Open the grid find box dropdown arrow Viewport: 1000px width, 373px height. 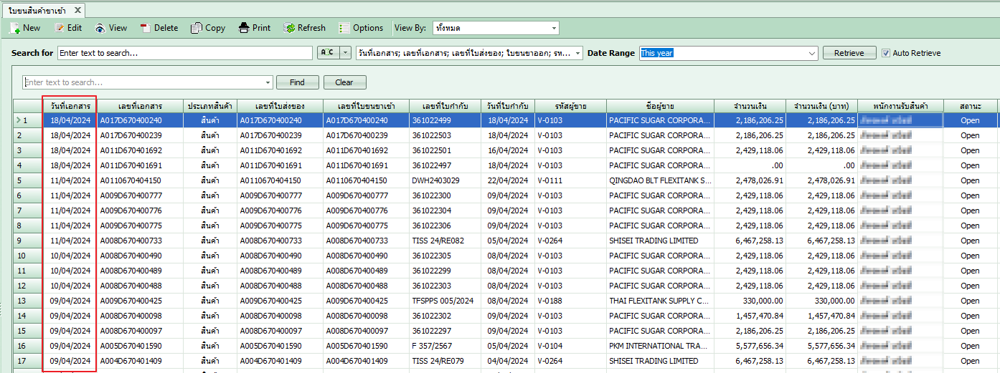(x=268, y=82)
